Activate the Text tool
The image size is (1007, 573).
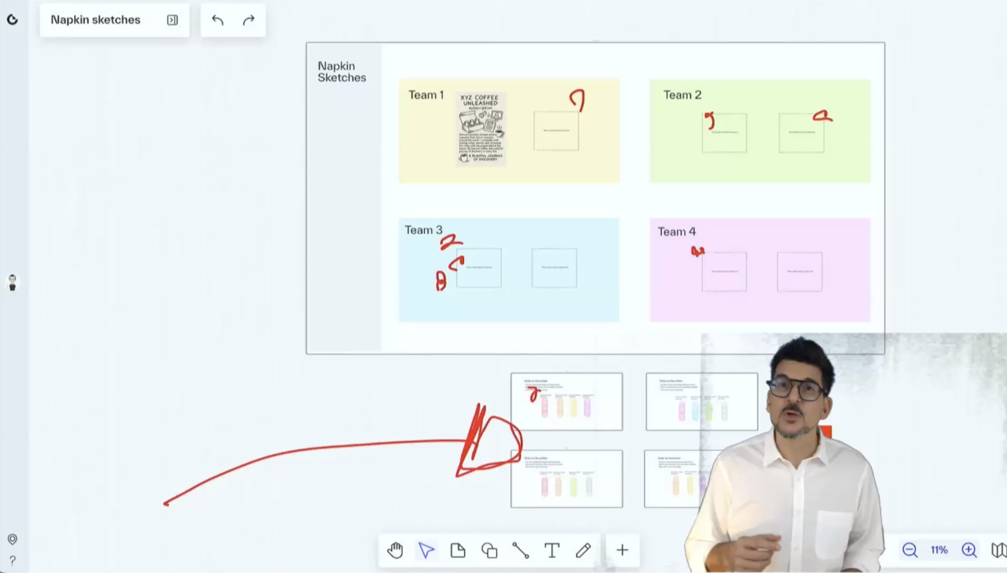point(552,550)
